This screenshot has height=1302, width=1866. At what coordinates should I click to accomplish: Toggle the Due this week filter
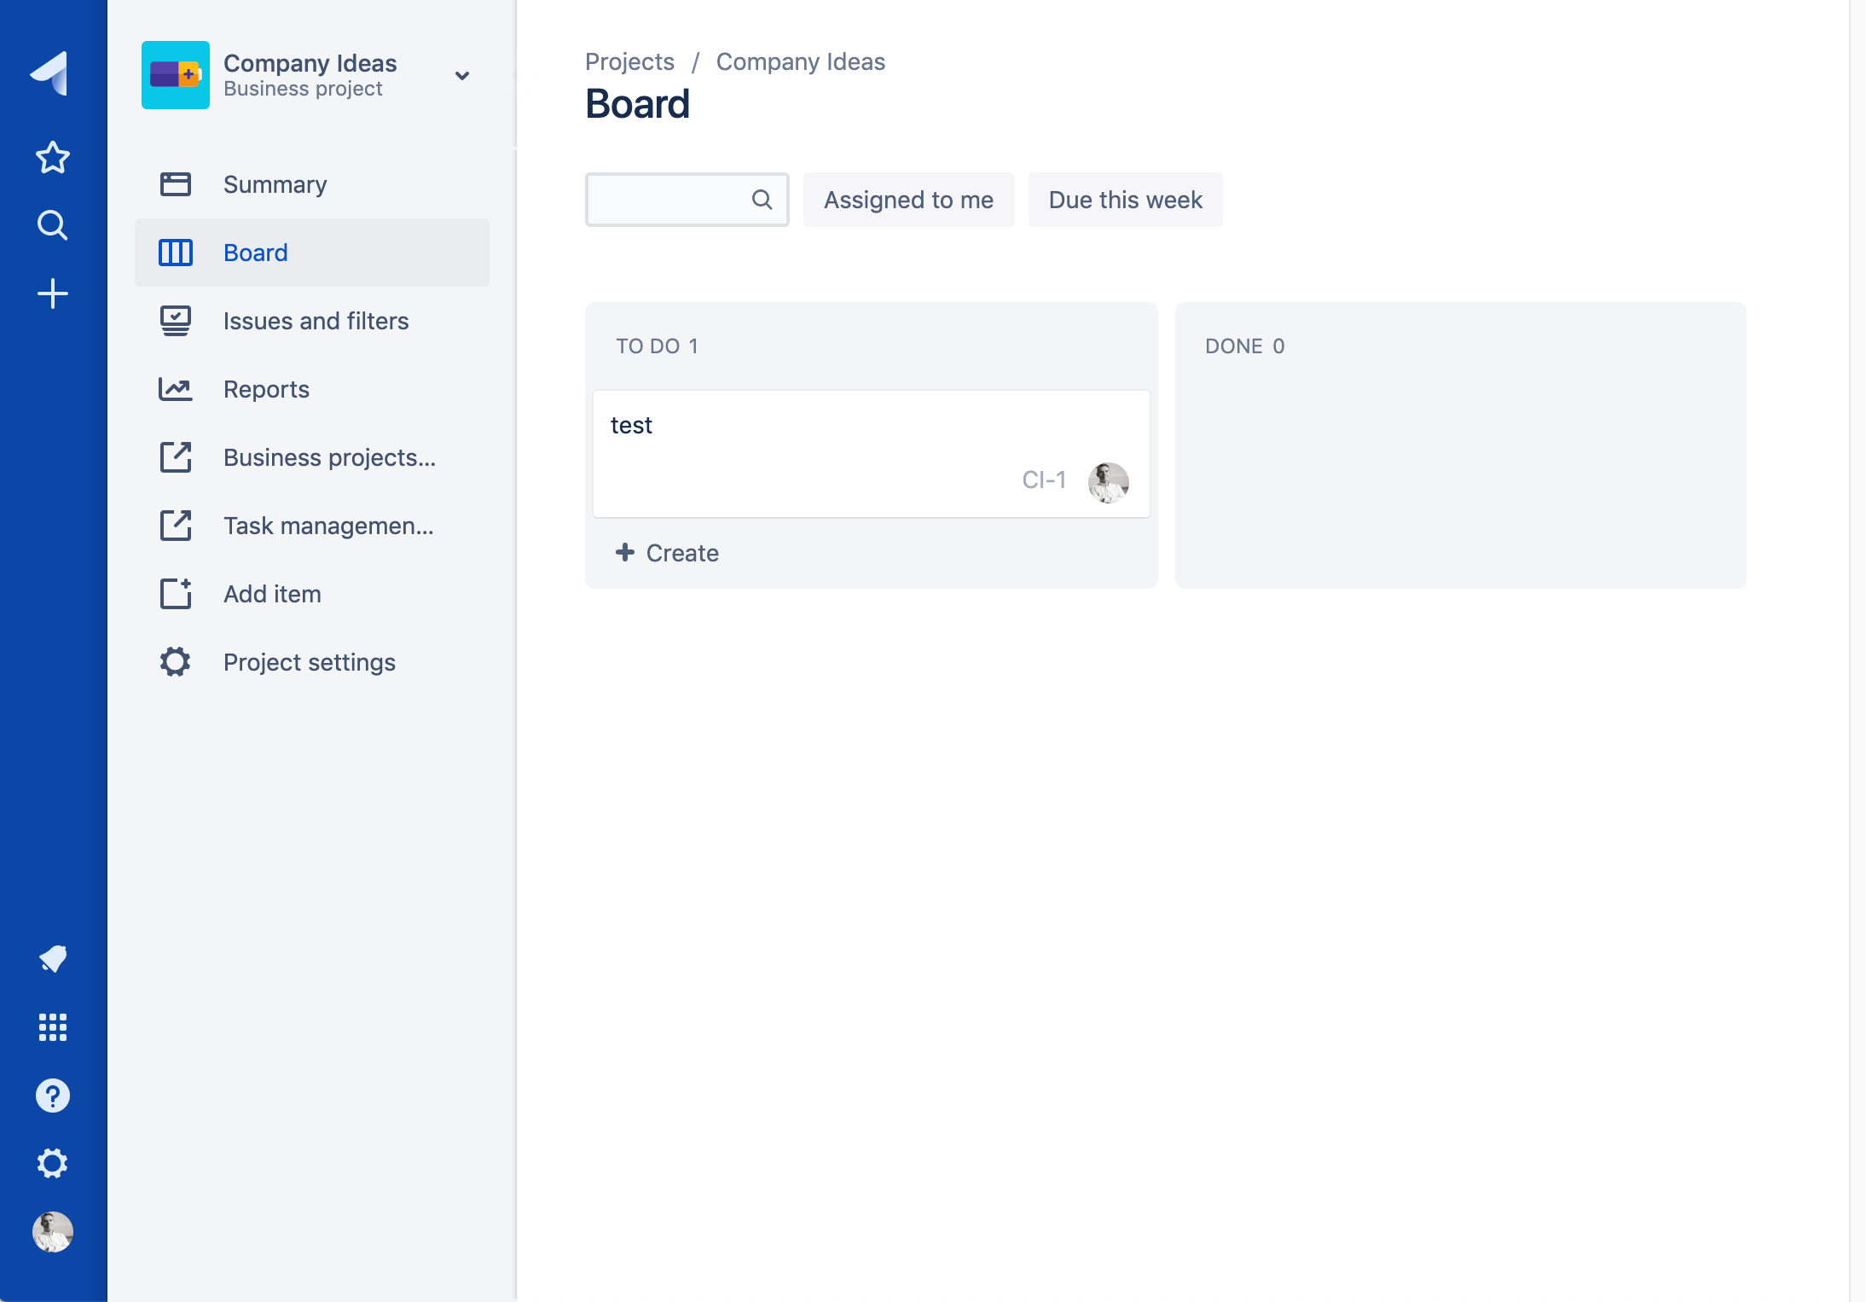[1125, 200]
